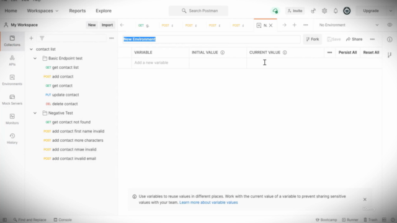Switch to the GET request tab

pyautogui.click(x=143, y=25)
